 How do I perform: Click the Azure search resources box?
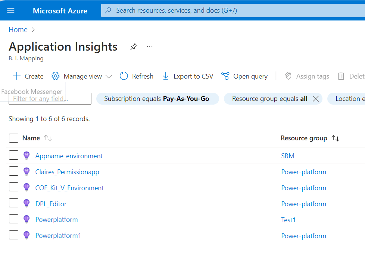coord(231,10)
